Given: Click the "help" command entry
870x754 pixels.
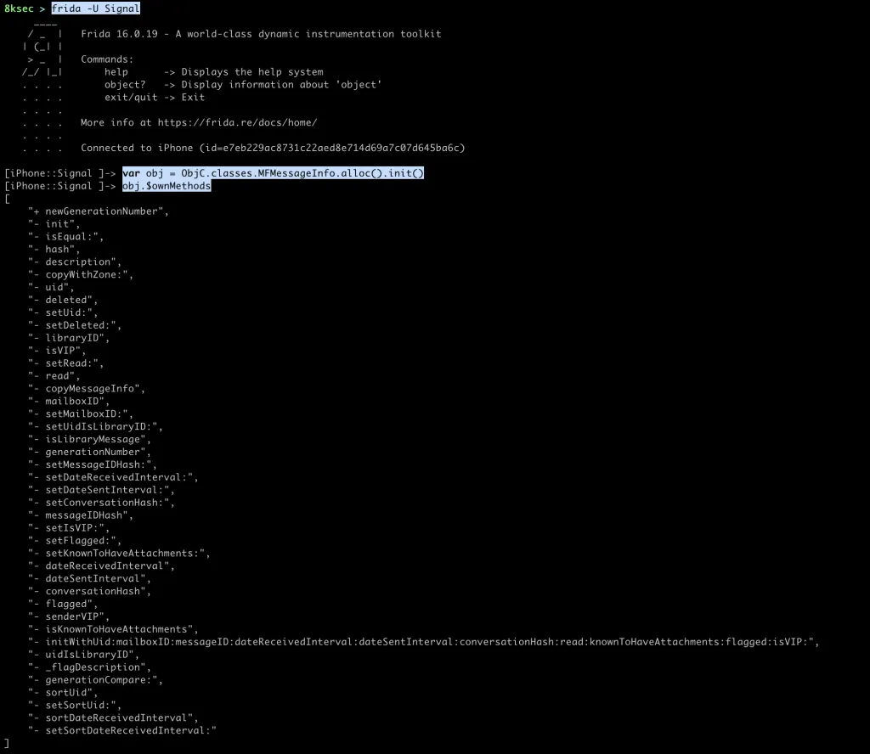Looking at the screenshot, I should click(x=116, y=72).
